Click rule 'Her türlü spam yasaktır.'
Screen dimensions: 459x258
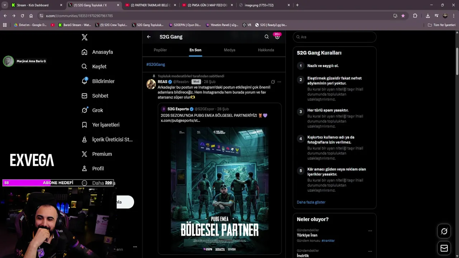click(328, 110)
